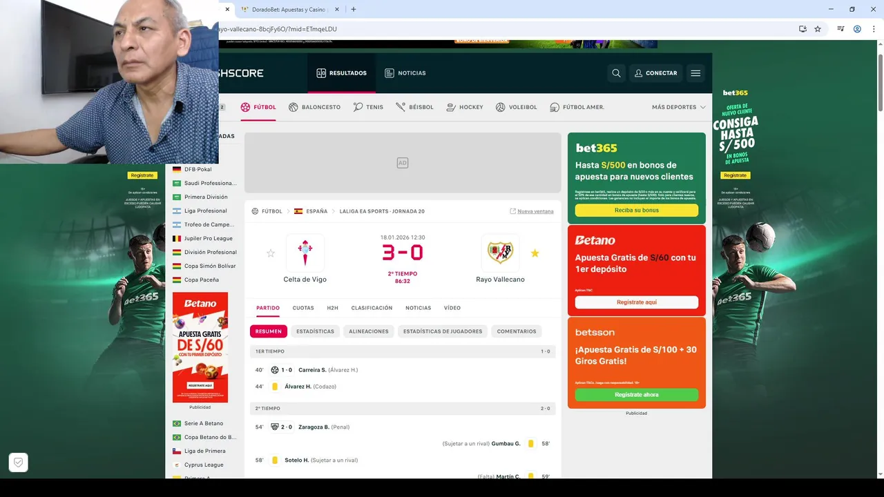This screenshot has width=884, height=497.
Task: Switch to the DoradoBet browser tab
Action: point(289,10)
